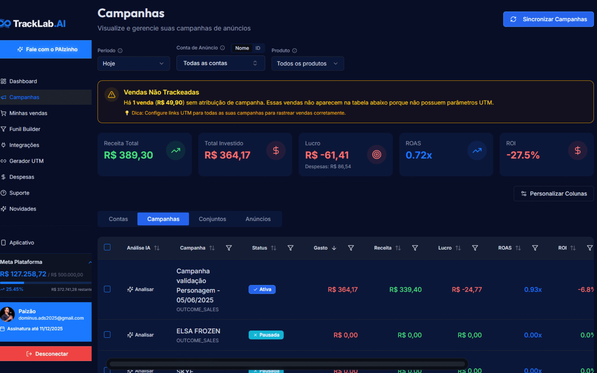This screenshot has width=597, height=373.
Task: Click the filter icon beside Campanha column
Action: [229, 248]
